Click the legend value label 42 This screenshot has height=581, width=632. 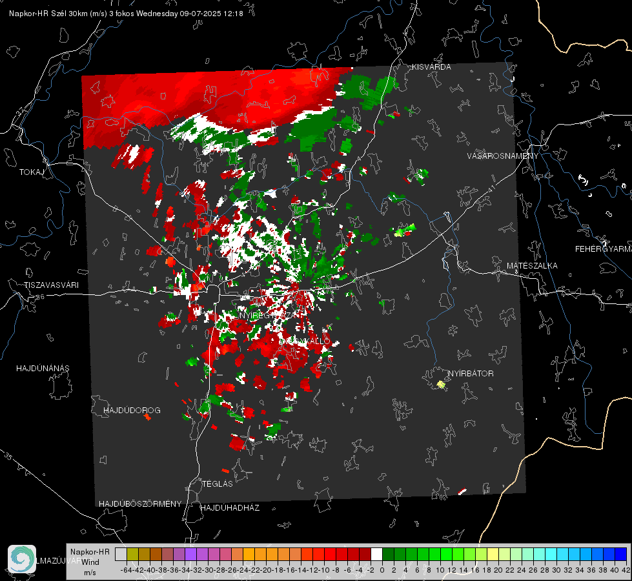click(x=626, y=570)
